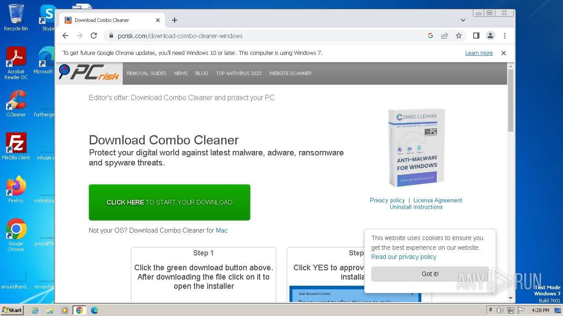The width and height of the screenshot is (563, 316).
Task: Click the Chrome back arrow
Action: (66, 36)
